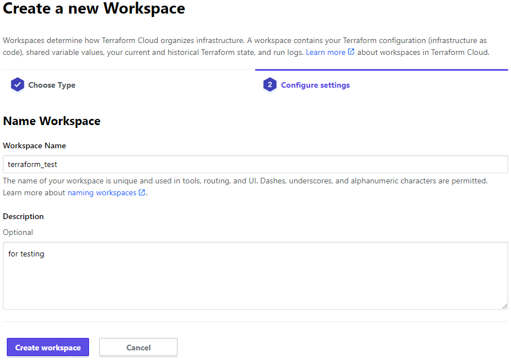Click the Create workspace button

click(48, 348)
